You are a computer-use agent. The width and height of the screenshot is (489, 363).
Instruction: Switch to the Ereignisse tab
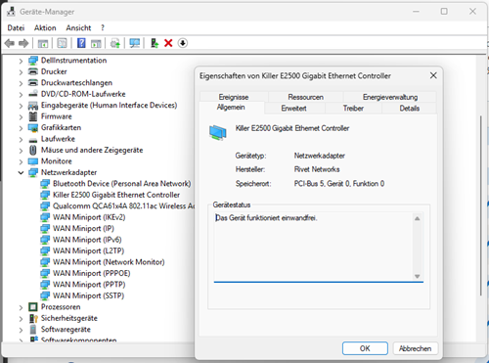(x=234, y=97)
